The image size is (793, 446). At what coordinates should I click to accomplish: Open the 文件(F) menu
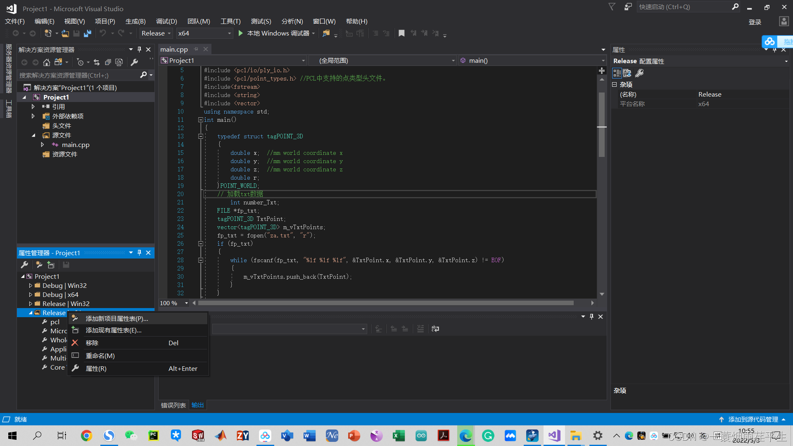pos(15,21)
